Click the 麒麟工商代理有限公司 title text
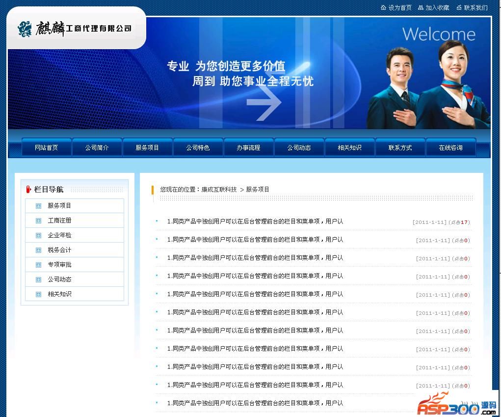The image size is (501, 417). coord(84,29)
